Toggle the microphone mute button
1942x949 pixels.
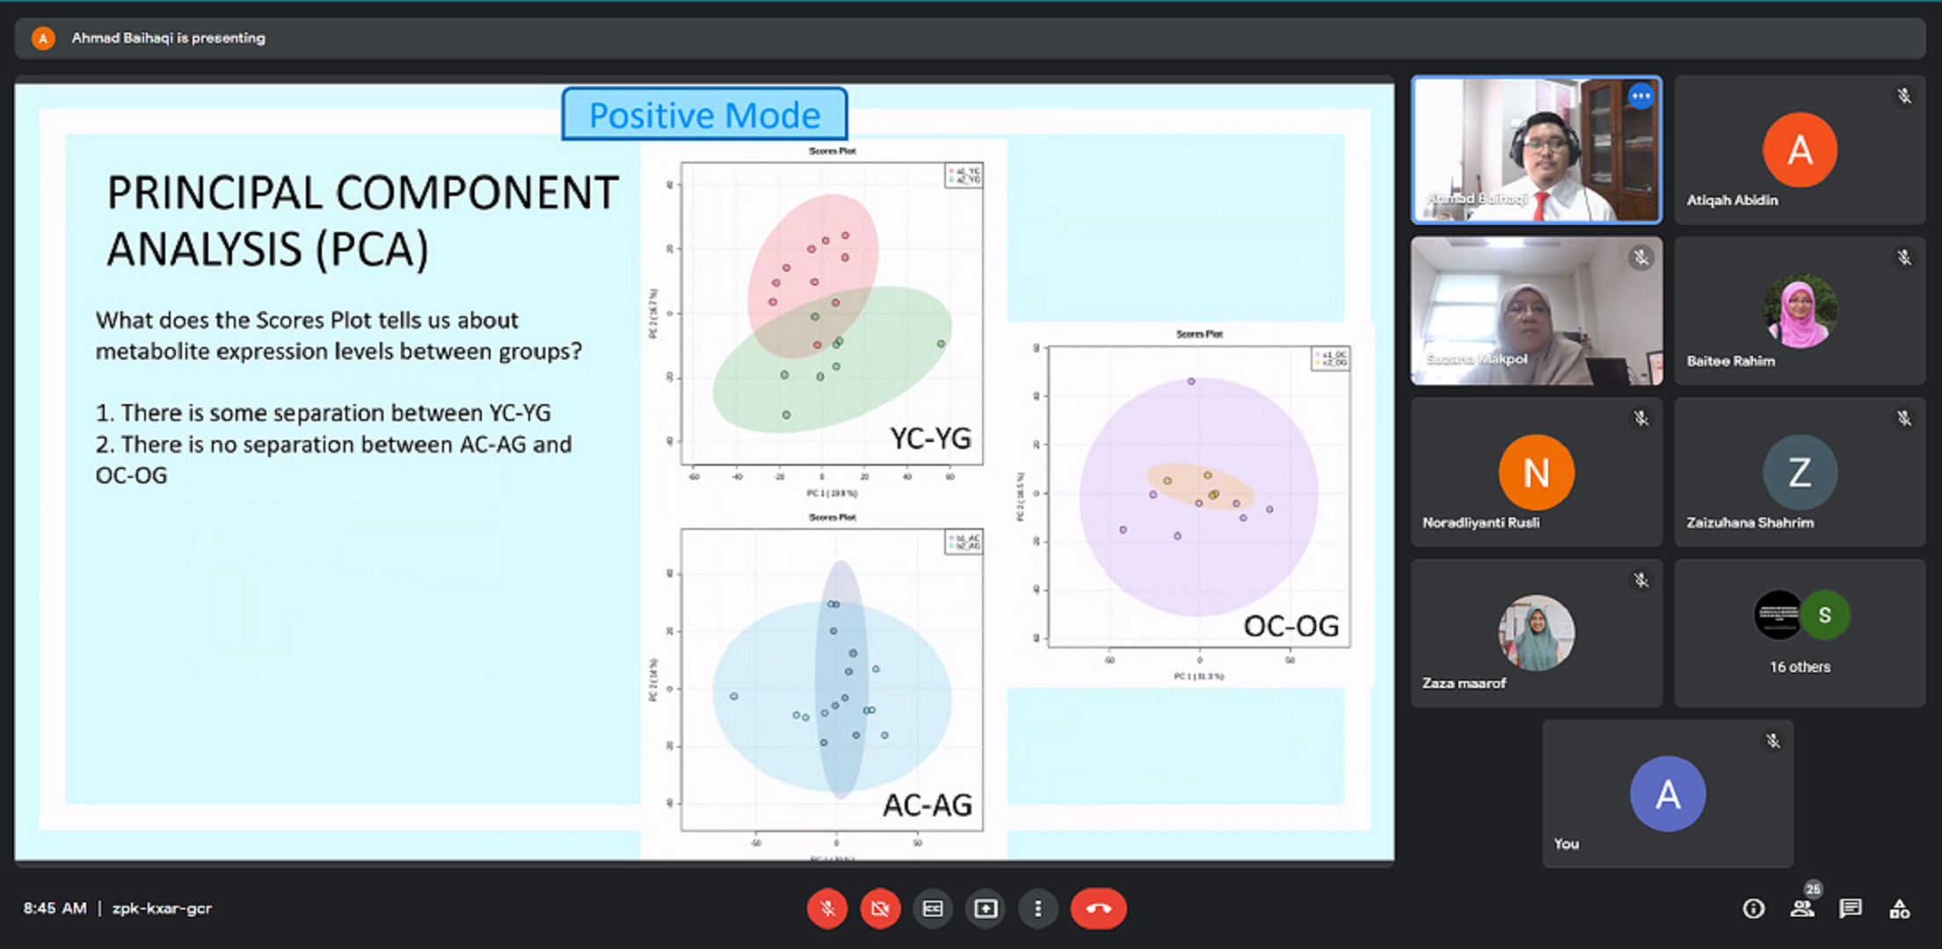pos(826,909)
